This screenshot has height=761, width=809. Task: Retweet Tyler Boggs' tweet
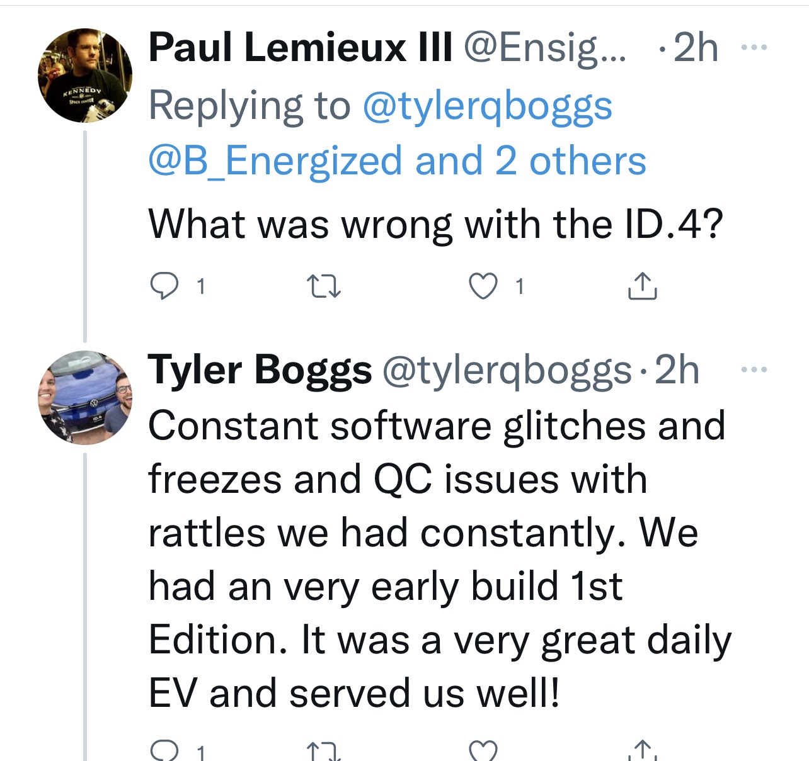click(x=323, y=751)
